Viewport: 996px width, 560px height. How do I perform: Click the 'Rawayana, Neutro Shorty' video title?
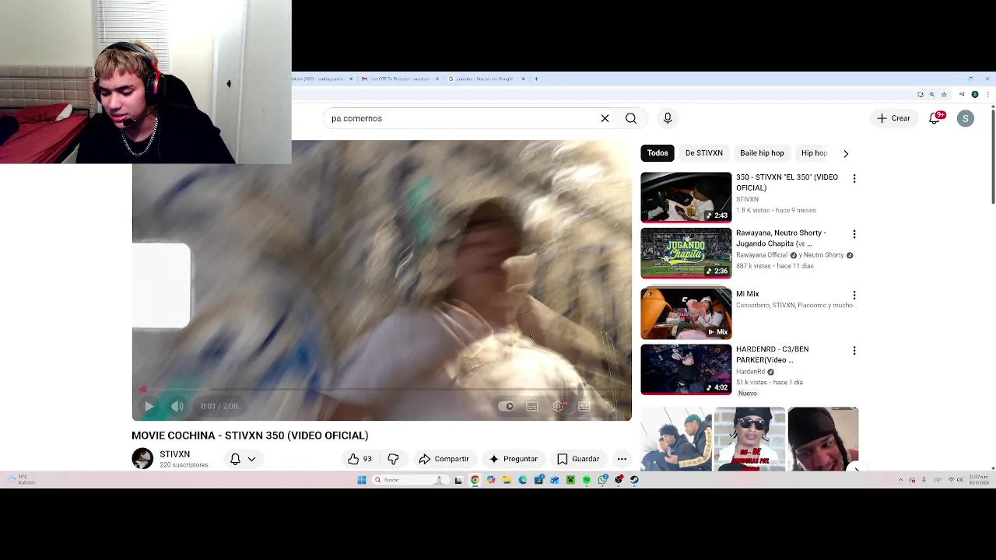[x=780, y=238]
